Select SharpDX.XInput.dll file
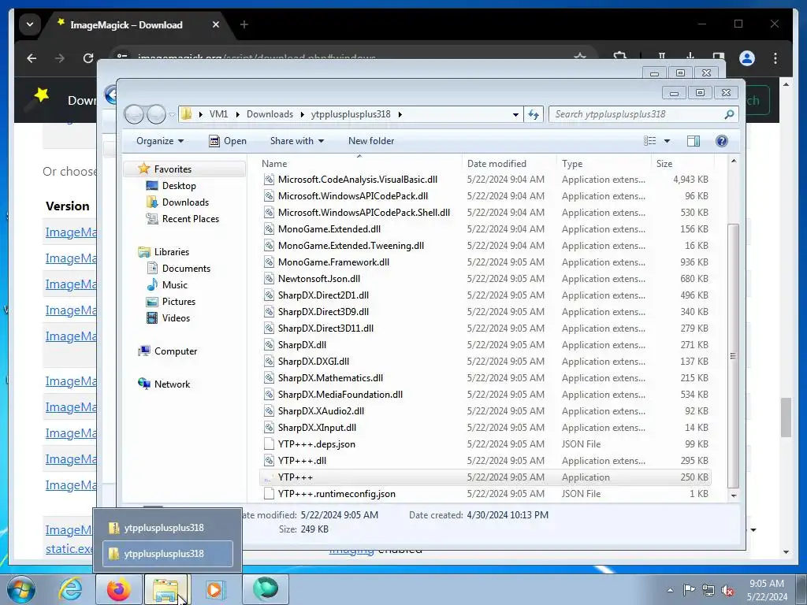The width and height of the screenshot is (807, 605). (x=317, y=428)
